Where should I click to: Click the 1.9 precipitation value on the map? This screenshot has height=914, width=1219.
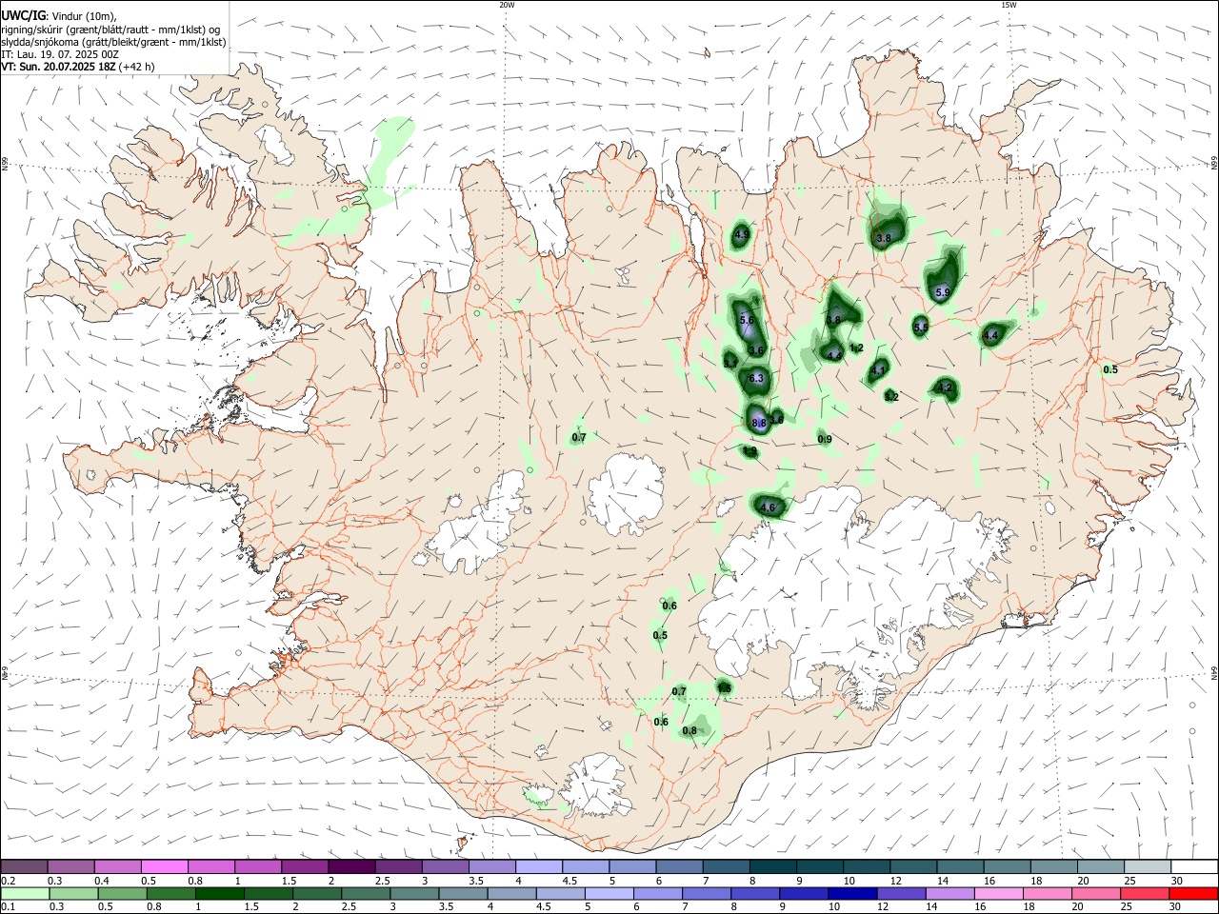(x=749, y=451)
